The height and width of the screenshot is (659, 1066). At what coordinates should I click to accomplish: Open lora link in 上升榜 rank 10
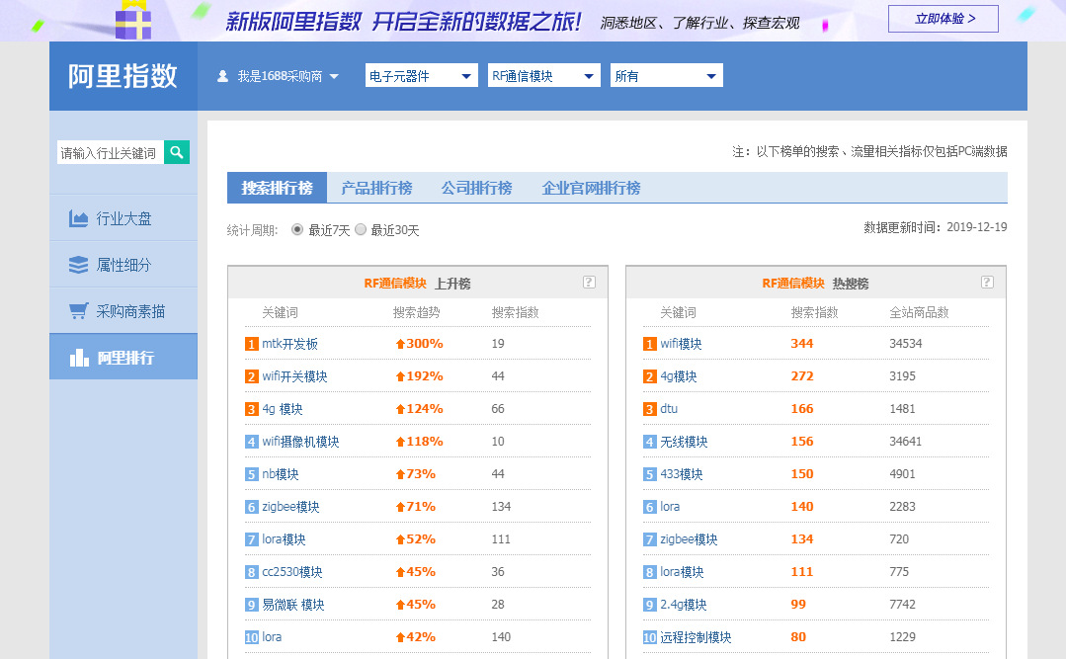point(272,637)
